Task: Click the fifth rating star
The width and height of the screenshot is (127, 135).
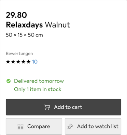Action: click(29, 61)
